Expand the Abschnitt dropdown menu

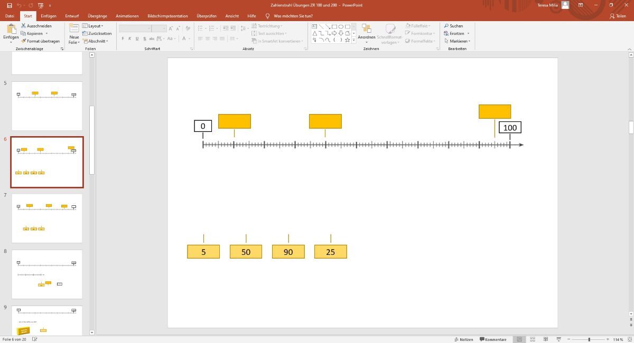pos(95,41)
